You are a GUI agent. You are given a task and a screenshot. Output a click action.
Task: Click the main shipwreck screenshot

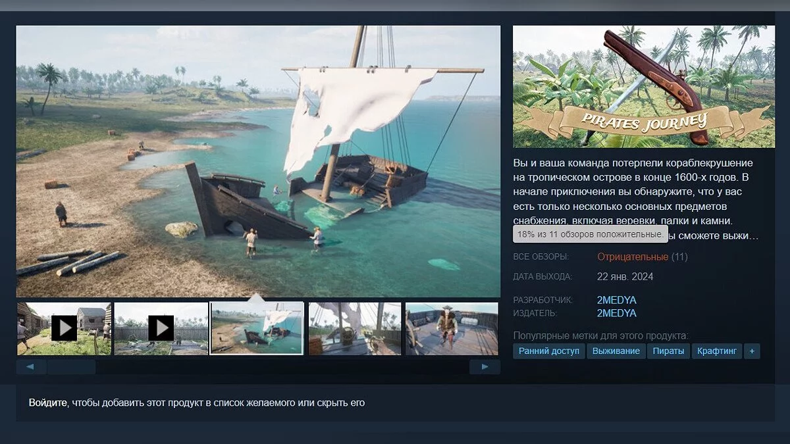258,161
